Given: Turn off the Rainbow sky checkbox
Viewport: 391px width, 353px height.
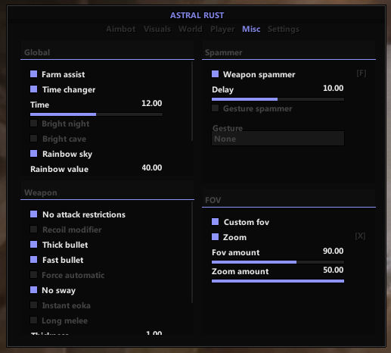Looking at the screenshot, I should pyautogui.click(x=34, y=154).
